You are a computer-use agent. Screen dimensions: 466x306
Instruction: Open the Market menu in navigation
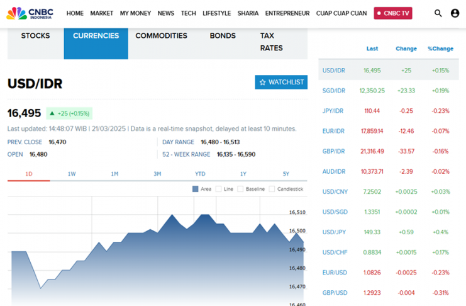click(x=101, y=13)
